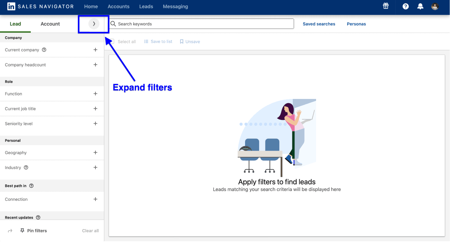
Task: Open notifications via the bell icon
Action: [x=420, y=6]
